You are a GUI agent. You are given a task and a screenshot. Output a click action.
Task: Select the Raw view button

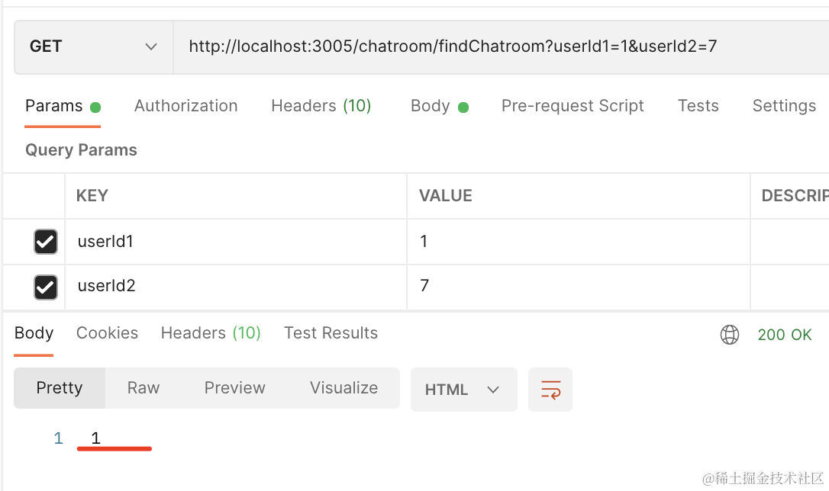[x=144, y=388]
